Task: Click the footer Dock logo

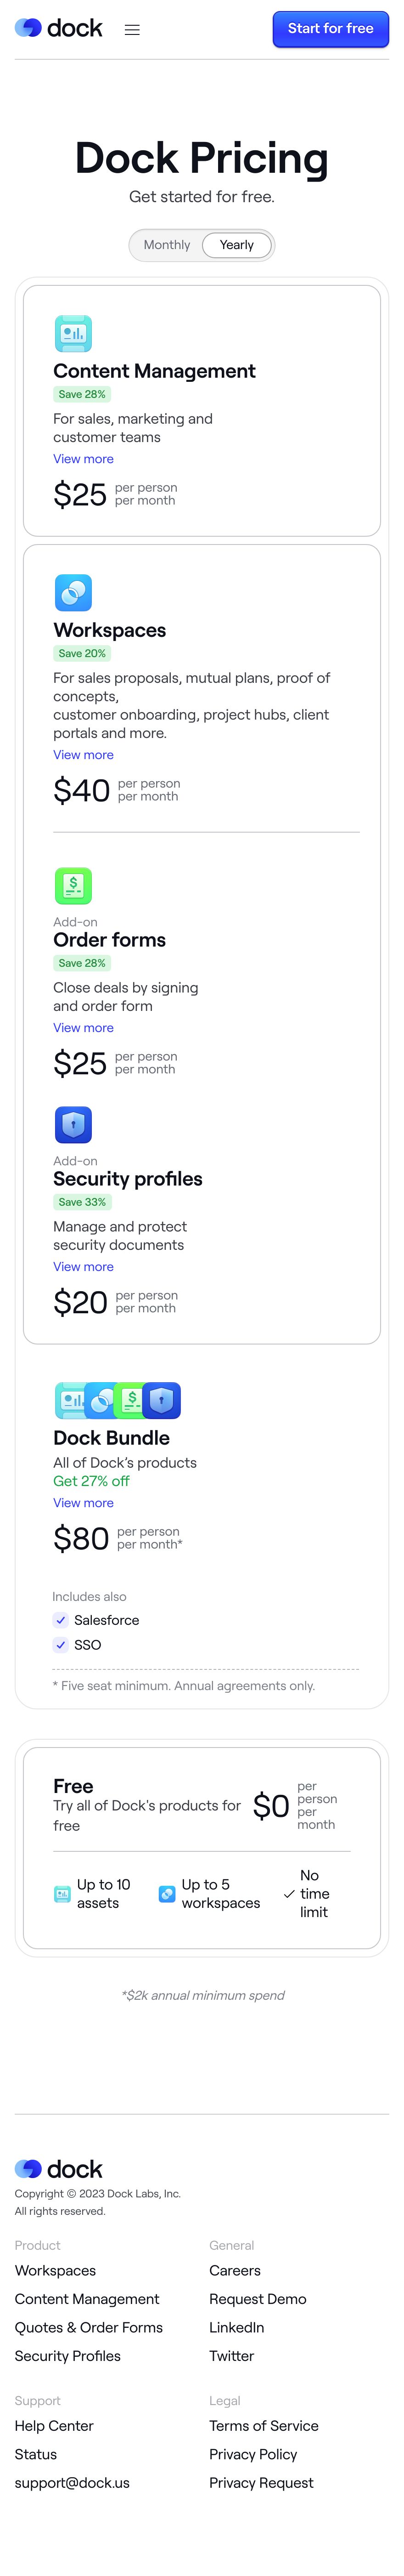Action: coord(59,2169)
